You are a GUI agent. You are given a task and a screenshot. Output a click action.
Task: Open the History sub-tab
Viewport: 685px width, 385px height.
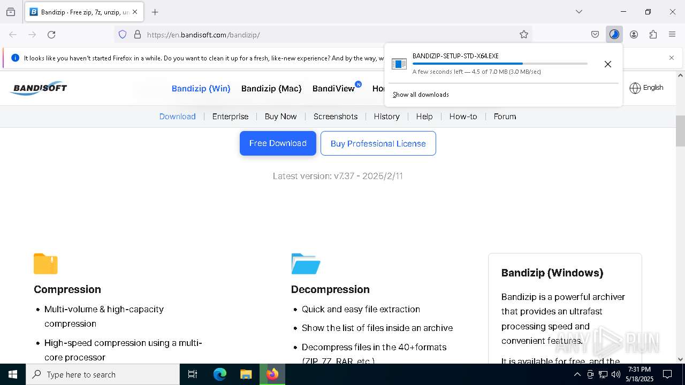point(387,117)
